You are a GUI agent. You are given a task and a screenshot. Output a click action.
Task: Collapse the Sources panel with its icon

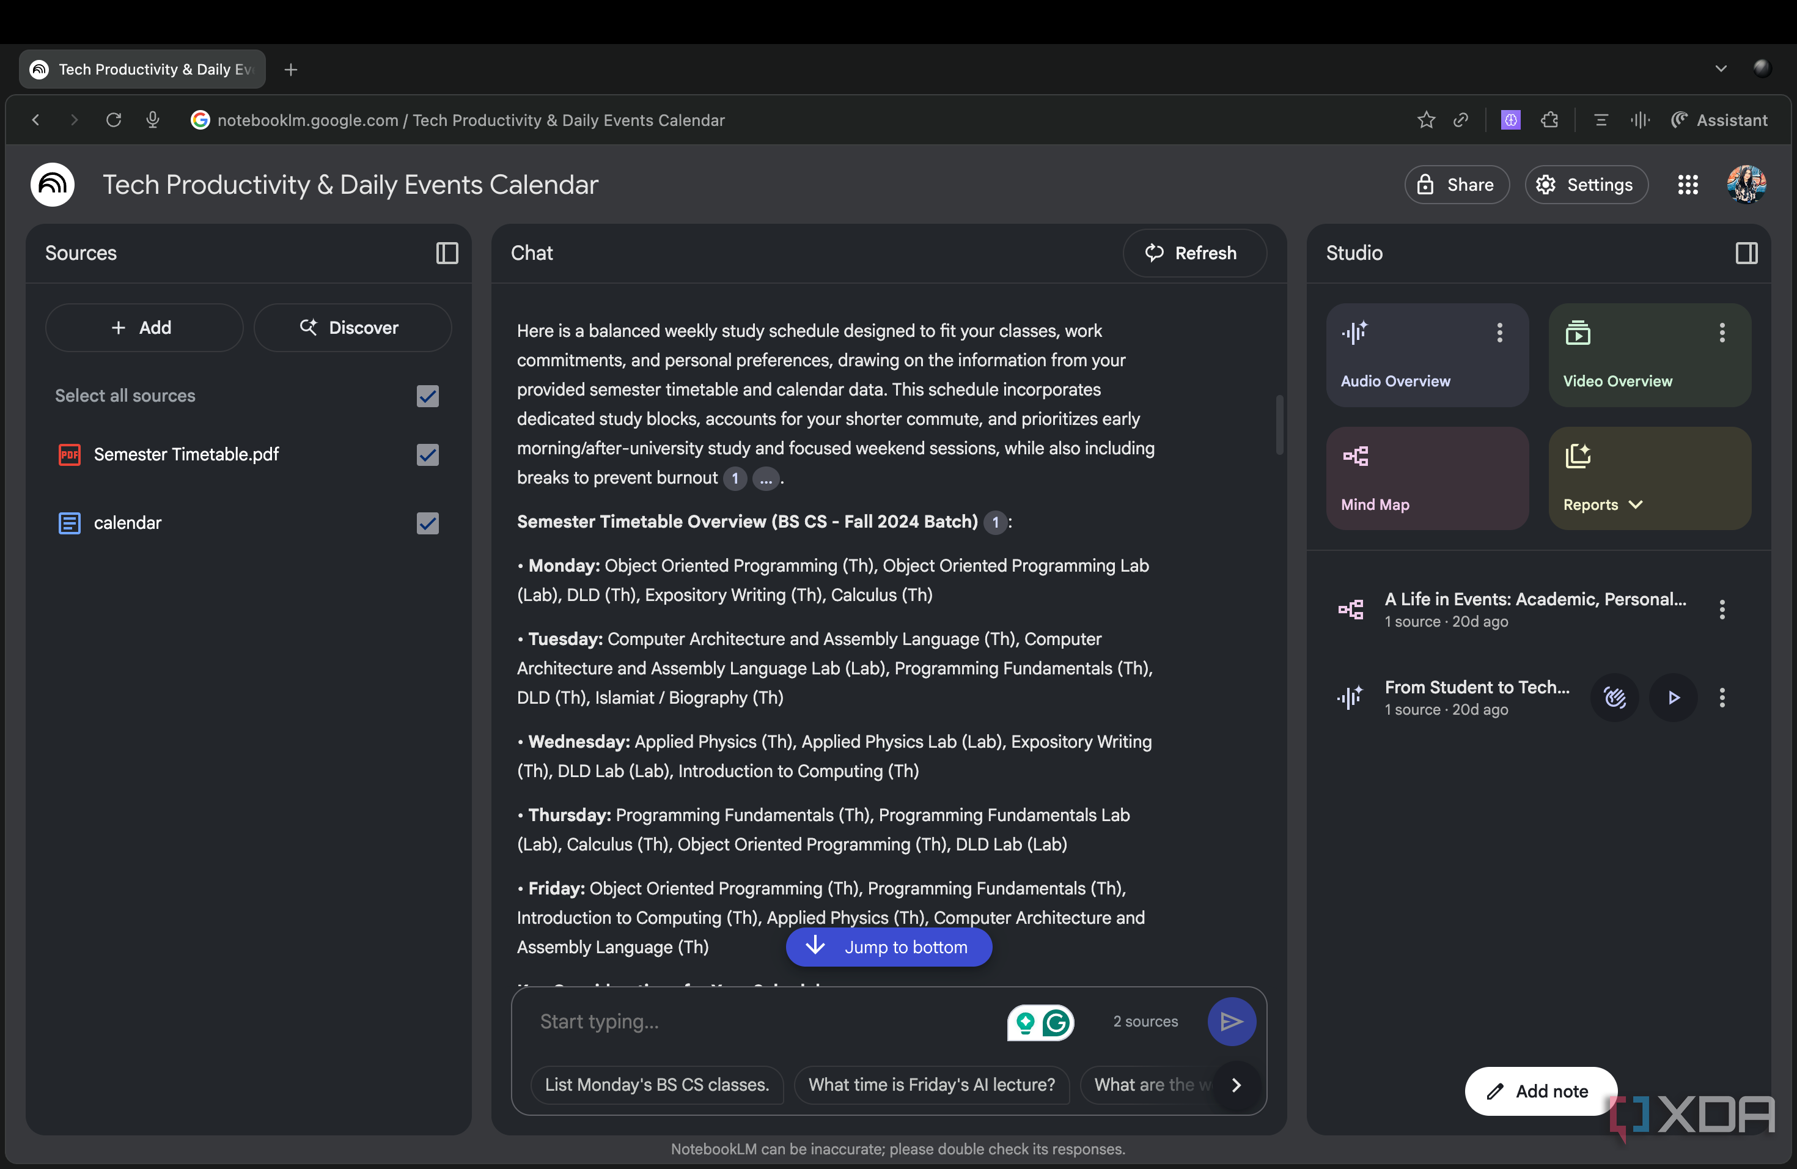coord(447,253)
